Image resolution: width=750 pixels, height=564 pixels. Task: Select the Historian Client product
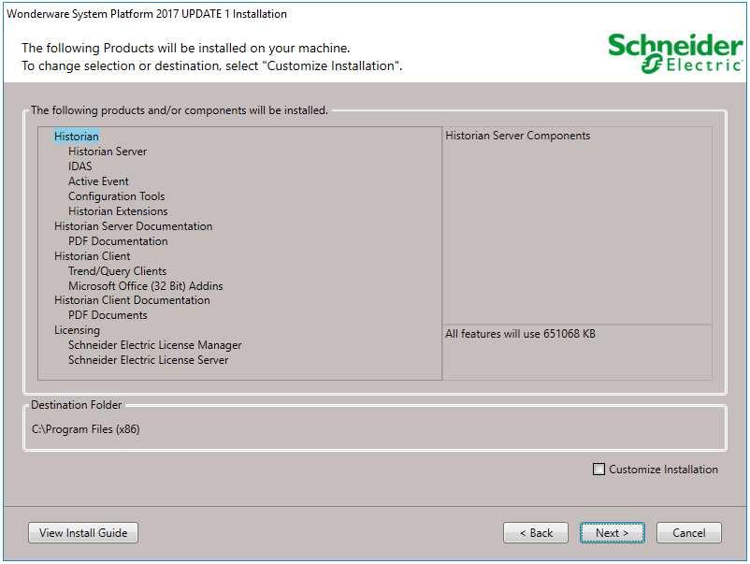(x=93, y=256)
